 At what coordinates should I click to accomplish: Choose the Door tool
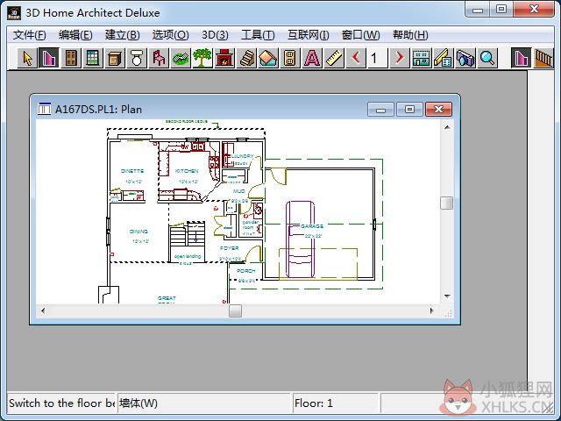point(71,58)
